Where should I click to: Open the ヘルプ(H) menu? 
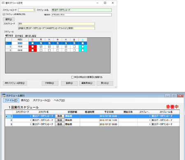(x=59, y=101)
